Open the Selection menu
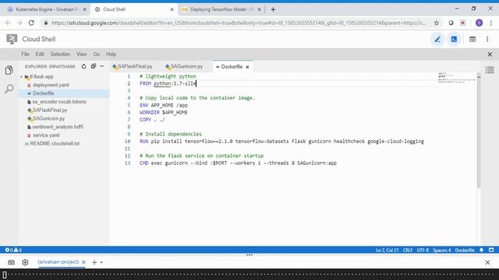Viewport: 499px width, 280px height. 60,54
